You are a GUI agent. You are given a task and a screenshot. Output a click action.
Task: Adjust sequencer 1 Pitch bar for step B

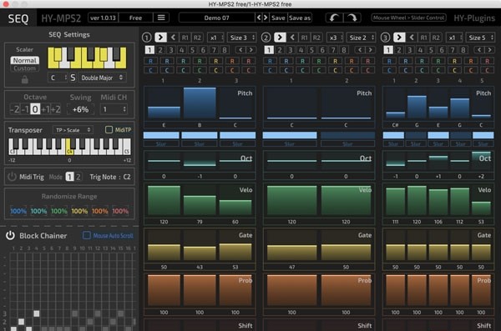coord(200,103)
